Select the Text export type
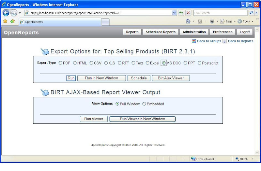Viewport: 261px width, 171px height. (133, 63)
